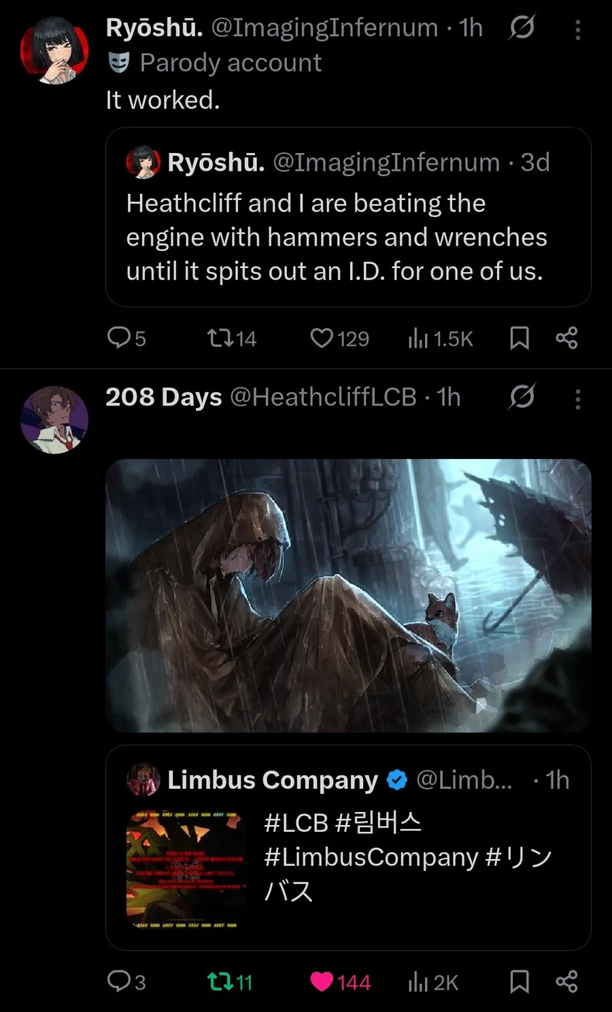View analytics showing 1.5K views
The width and height of the screenshot is (612, 1012).
(440, 338)
